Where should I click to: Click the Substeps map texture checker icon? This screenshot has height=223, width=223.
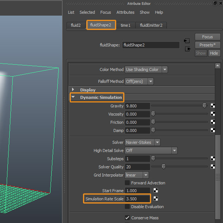point(213,158)
